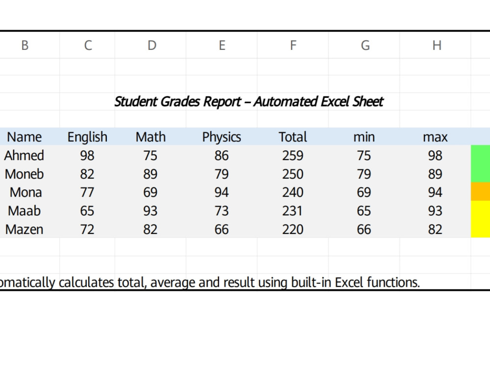Click Mazen's total of 220
The image size is (490, 367).
(x=293, y=229)
